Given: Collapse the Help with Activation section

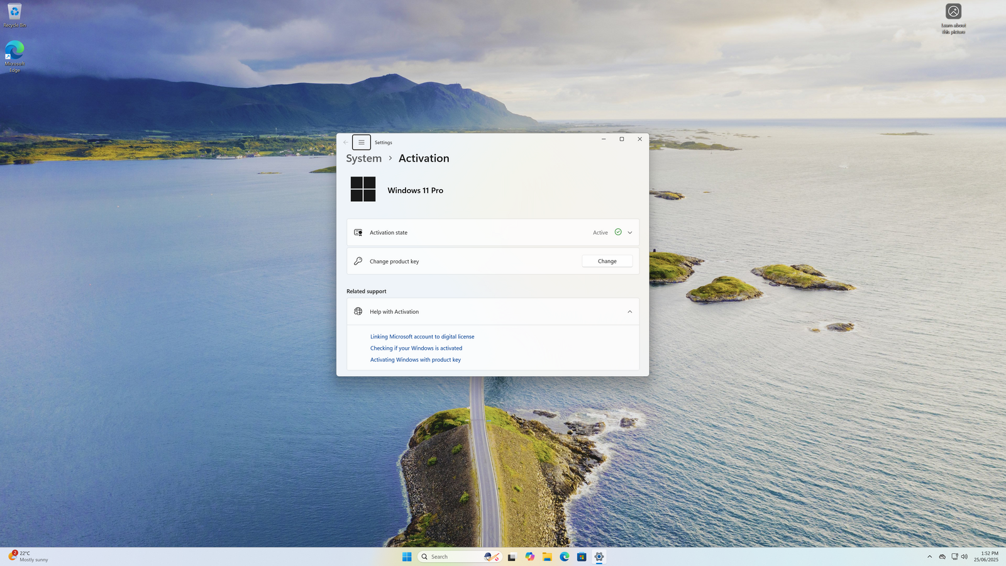Looking at the screenshot, I should (630, 311).
